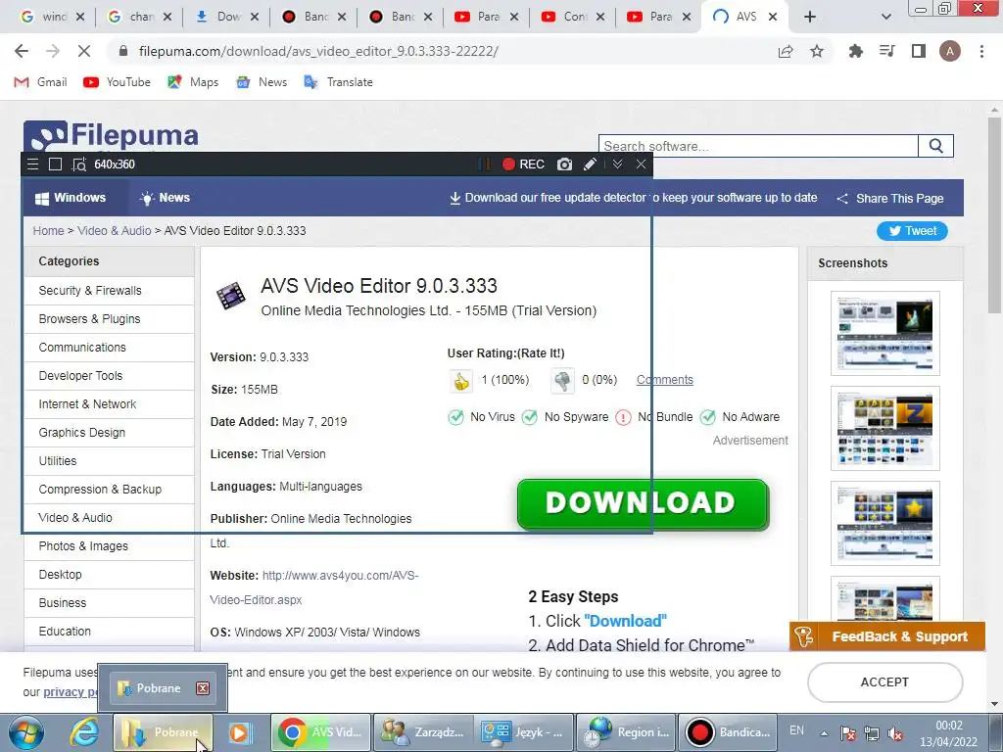Open the Gmail bookmark
Viewport: 1003px width, 752px height.
pyautogui.click(x=40, y=82)
